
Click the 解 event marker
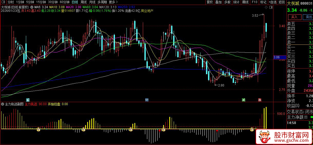(28, 100)
